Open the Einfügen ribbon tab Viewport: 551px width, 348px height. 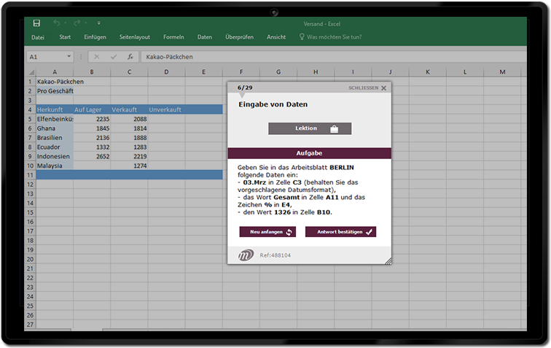(x=95, y=36)
